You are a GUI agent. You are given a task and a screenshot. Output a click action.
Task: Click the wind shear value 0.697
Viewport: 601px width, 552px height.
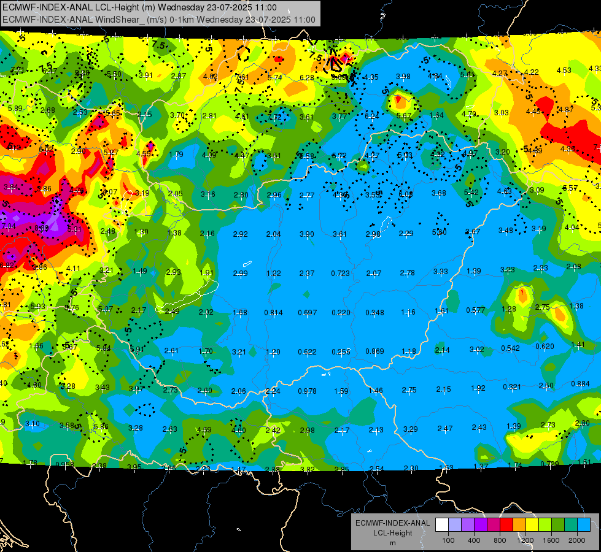point(308,313)
